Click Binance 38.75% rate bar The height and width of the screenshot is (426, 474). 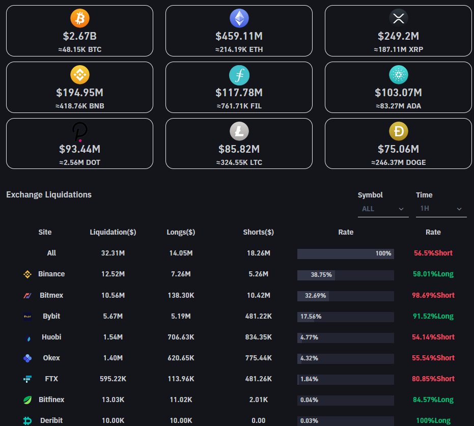(346, 275)
